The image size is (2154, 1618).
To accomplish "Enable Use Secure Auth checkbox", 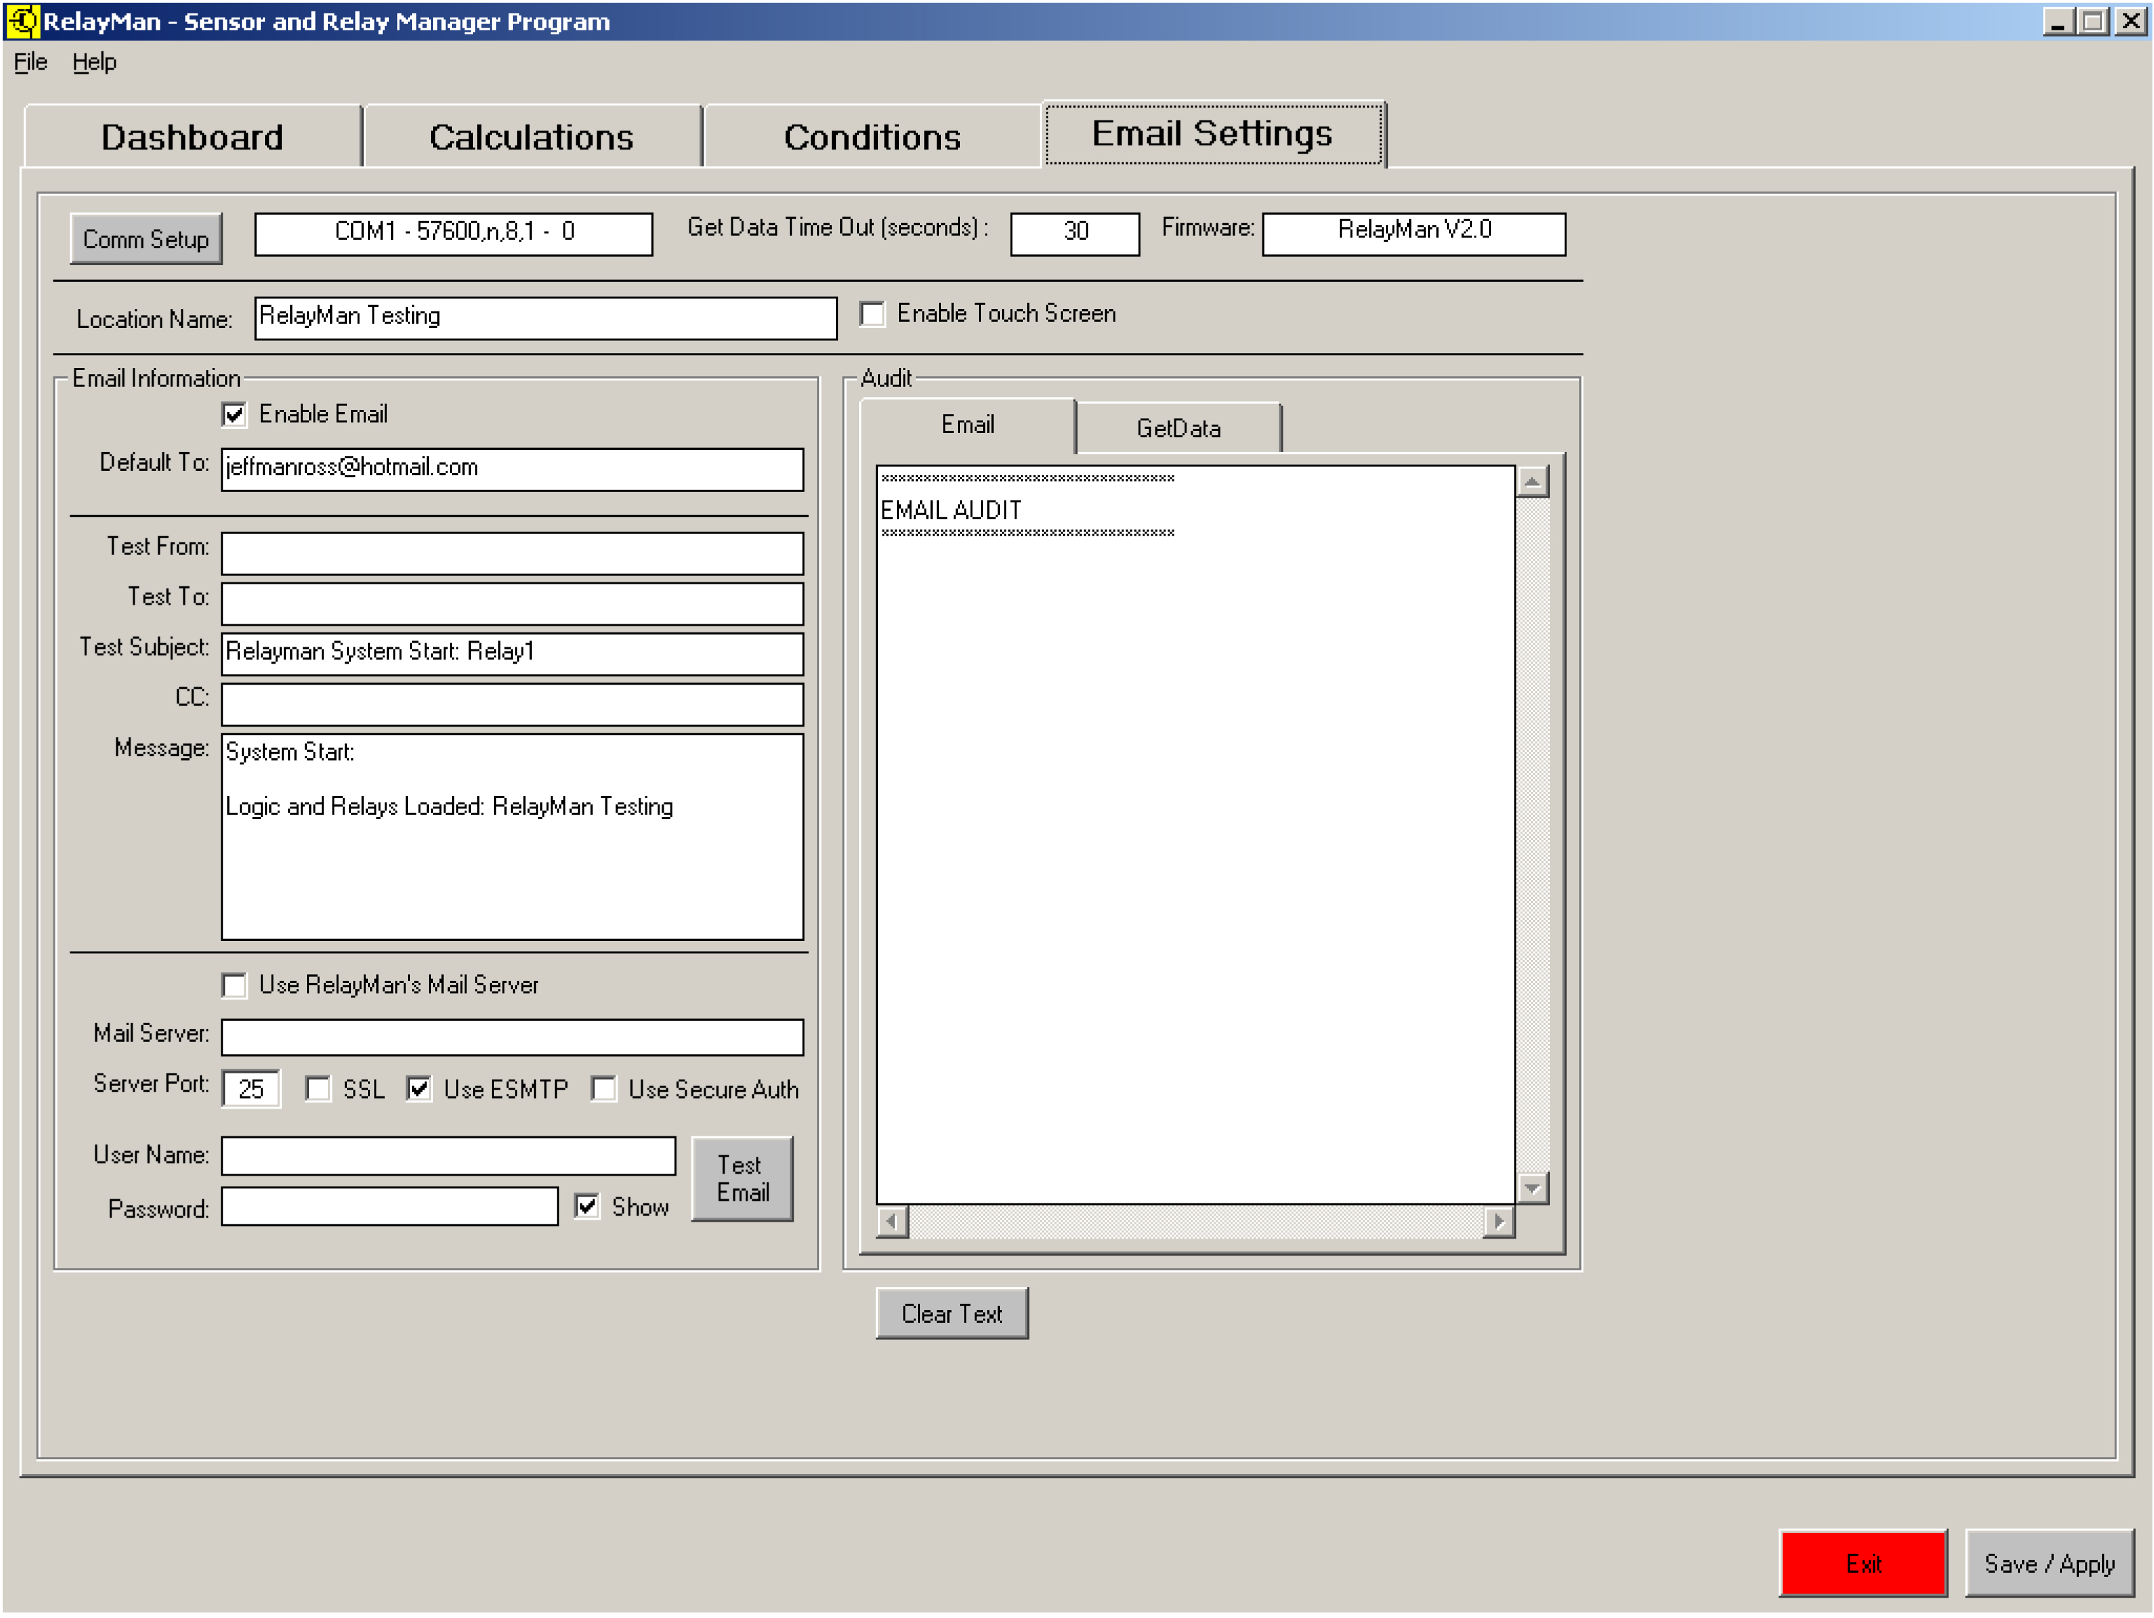I will (605, 1090).
